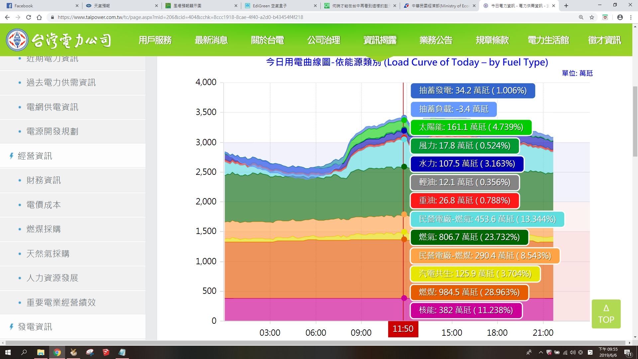Click the 燃煤 984.5 tooltip label
Viewport: 638px width, 359px height.
point(469,293)
